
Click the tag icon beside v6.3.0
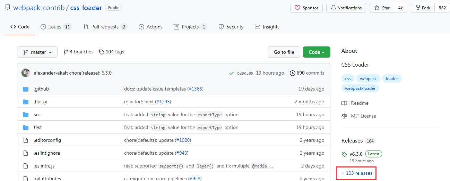(344, 154)
